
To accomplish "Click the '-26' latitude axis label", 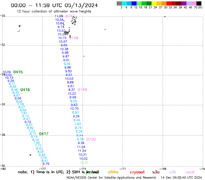I will pyautogui.click(x=2, y=104).
